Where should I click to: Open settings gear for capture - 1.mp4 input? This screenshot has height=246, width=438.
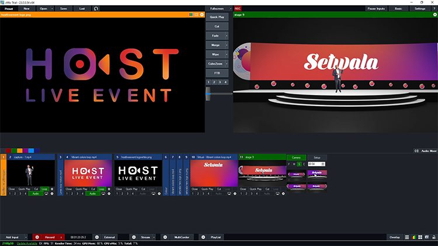point(52,193)
